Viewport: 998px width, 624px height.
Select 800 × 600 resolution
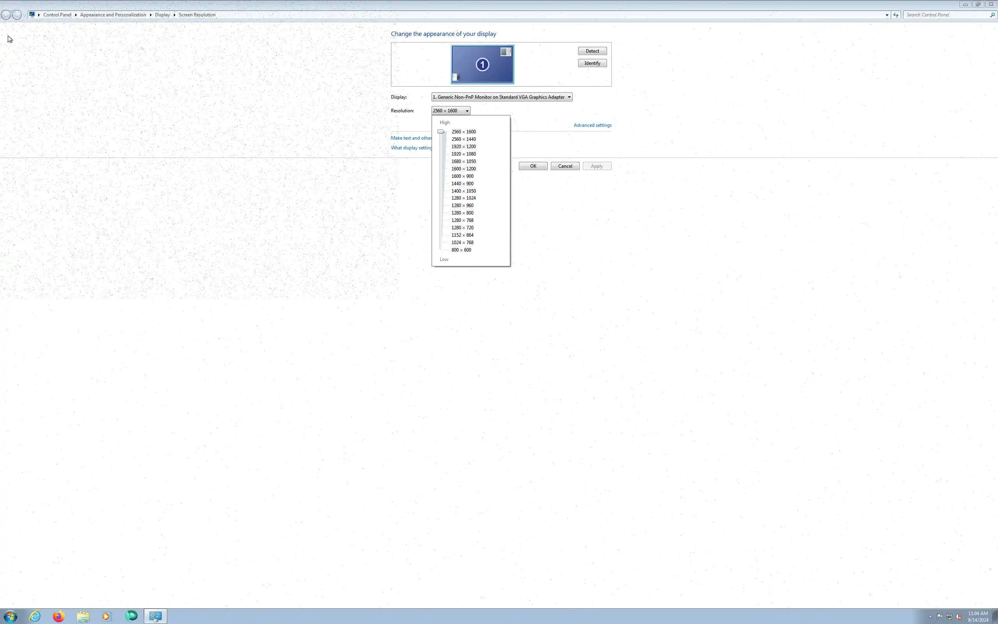click(x=461, y=250)
